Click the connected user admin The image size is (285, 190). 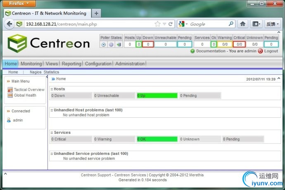[x=18, y=120]
